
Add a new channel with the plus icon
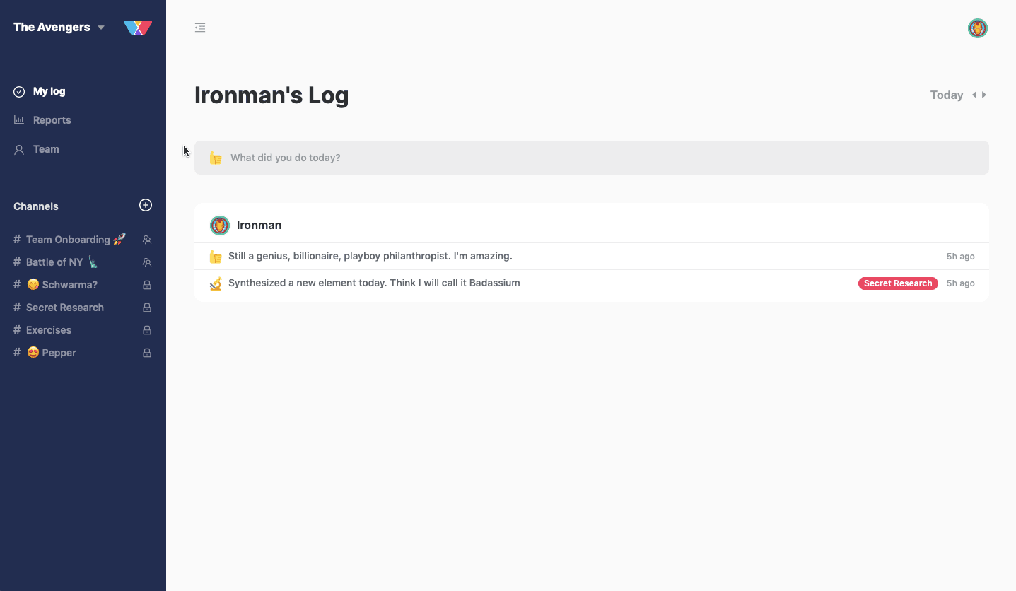click(146, 205)
